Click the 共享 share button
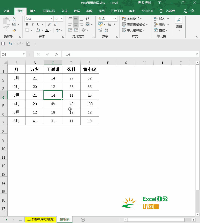This screenshot has height=223, width=200. pyautogui.click(x=189, y=11)
